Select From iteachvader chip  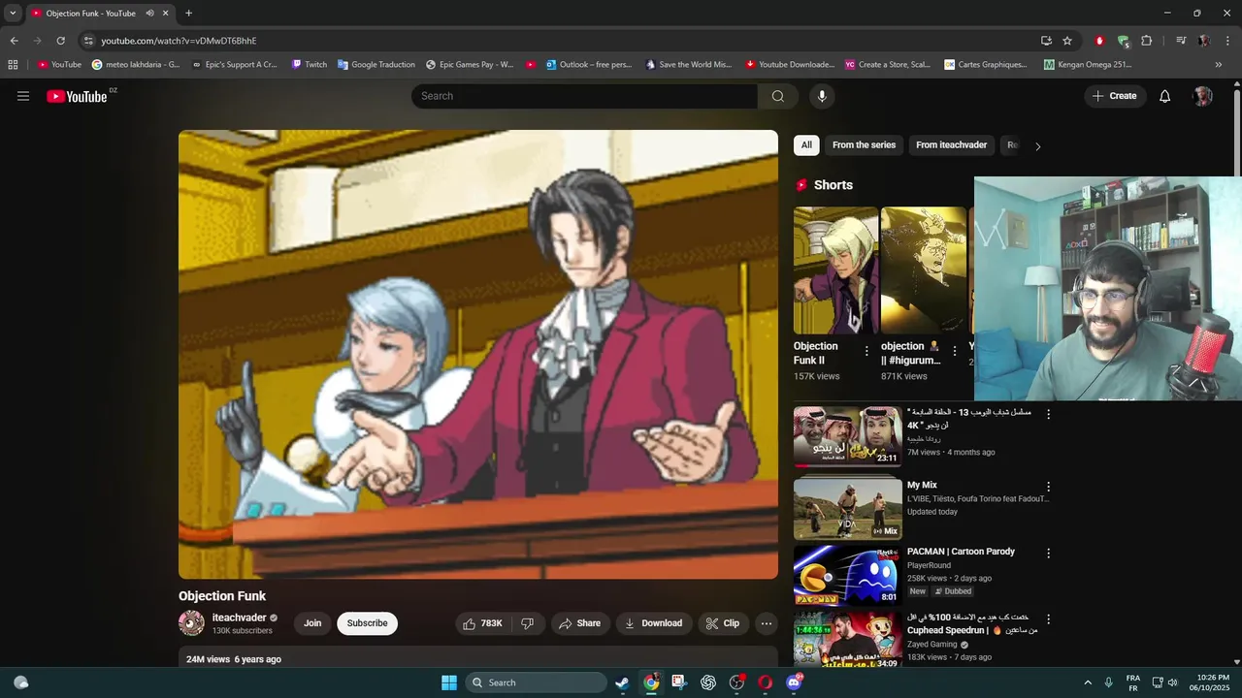click(x=951, y=145)
